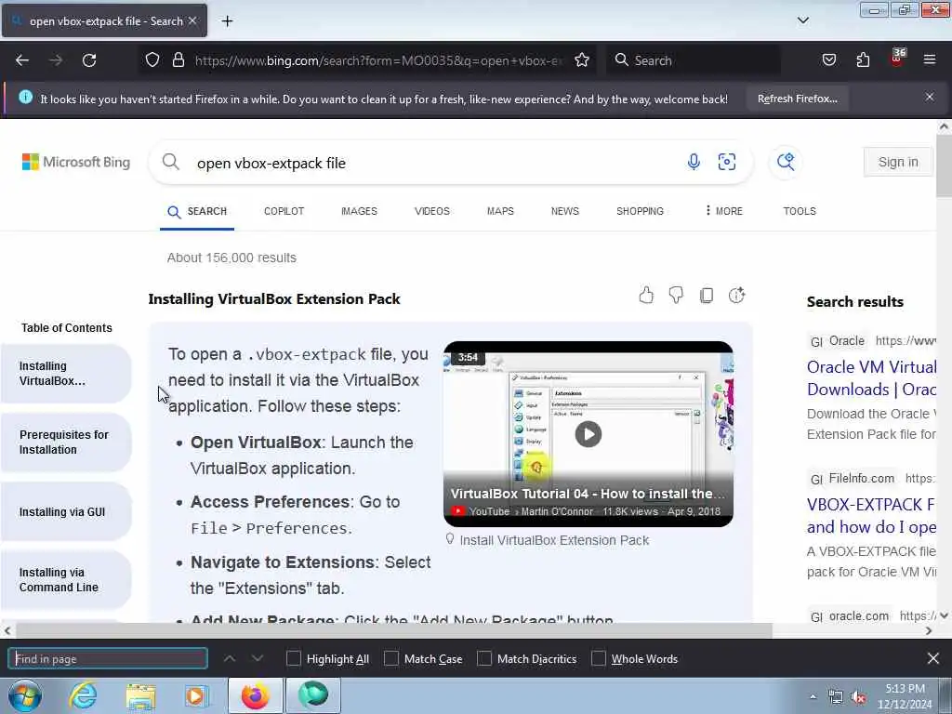The image size is (952, 714).
Task: Open the Firefox extensions puzzle icon
Action: pos(863,59)
